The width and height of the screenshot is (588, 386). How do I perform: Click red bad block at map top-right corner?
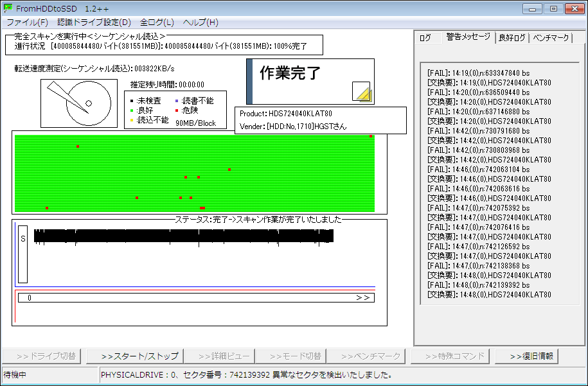(371, 136)
